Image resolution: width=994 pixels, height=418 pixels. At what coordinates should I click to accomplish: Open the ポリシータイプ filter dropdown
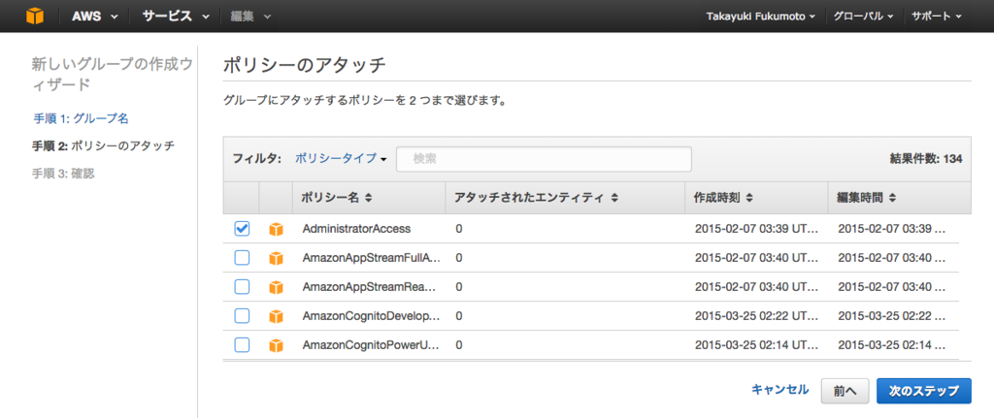pyautogui.click(x=341, y=159)
